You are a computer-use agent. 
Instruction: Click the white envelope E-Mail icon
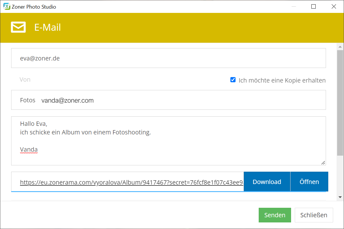[x=18, y=27]
